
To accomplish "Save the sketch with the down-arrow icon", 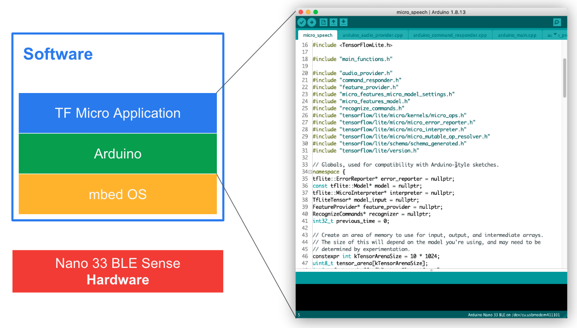I will click(x=343, y=22).
